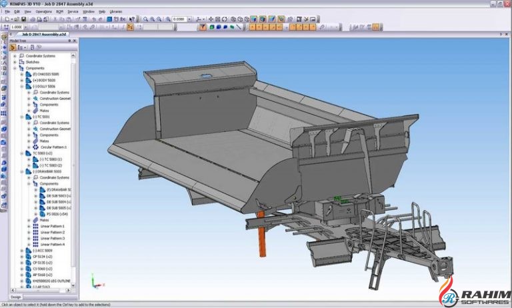Open the zoom scale dropdown
The image size is (512, 308).
coord(189,19)
